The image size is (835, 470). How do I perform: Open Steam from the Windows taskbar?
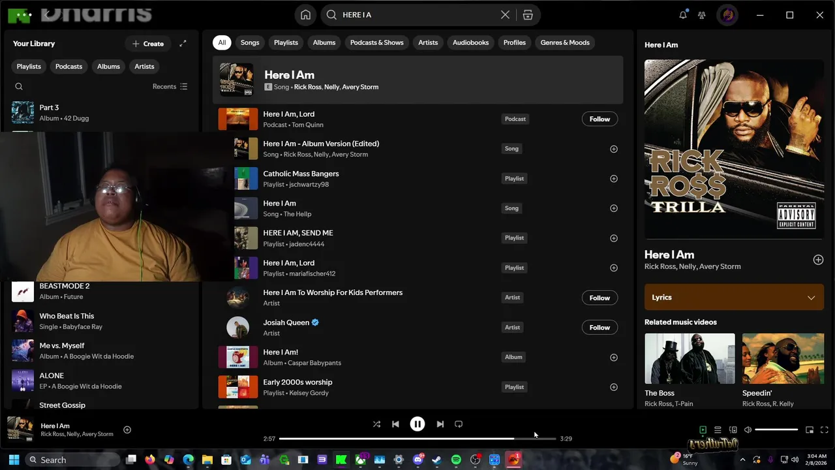coord(436,460)
